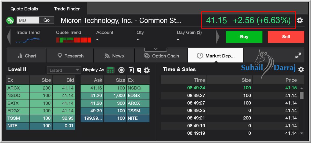Click the Time & Sales Time header
311x143 pixels.
[x=184, y=80]
